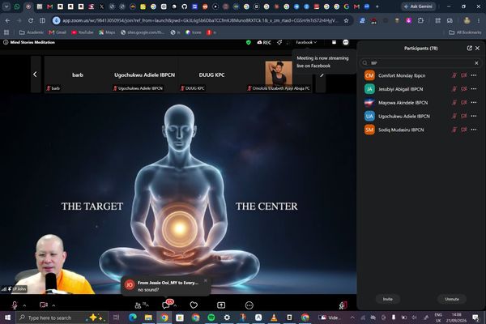The height and width of the screenshot is (324, 486).
Task: Toggle video for Mayowa Akindele IBPCN
Action: (463, 103)
